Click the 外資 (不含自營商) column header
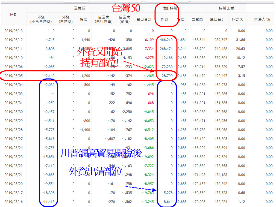This screenshot has height=207, width=276. 41,19
